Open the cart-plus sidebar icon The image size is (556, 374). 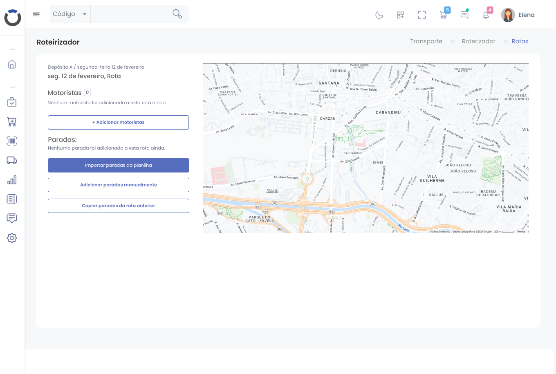coord(12,121)
